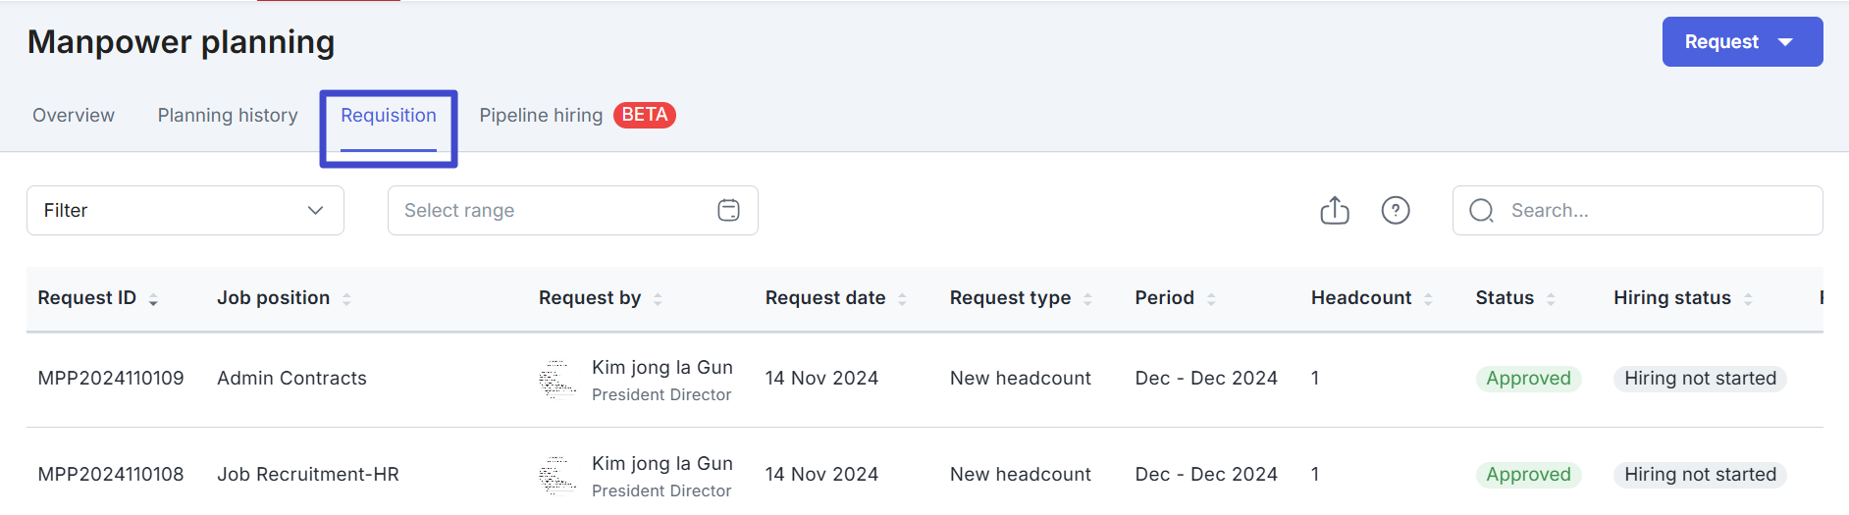Go to Pipeline hiring tab
This screenshot has width=1849, height=515.
tap(541, 116)
